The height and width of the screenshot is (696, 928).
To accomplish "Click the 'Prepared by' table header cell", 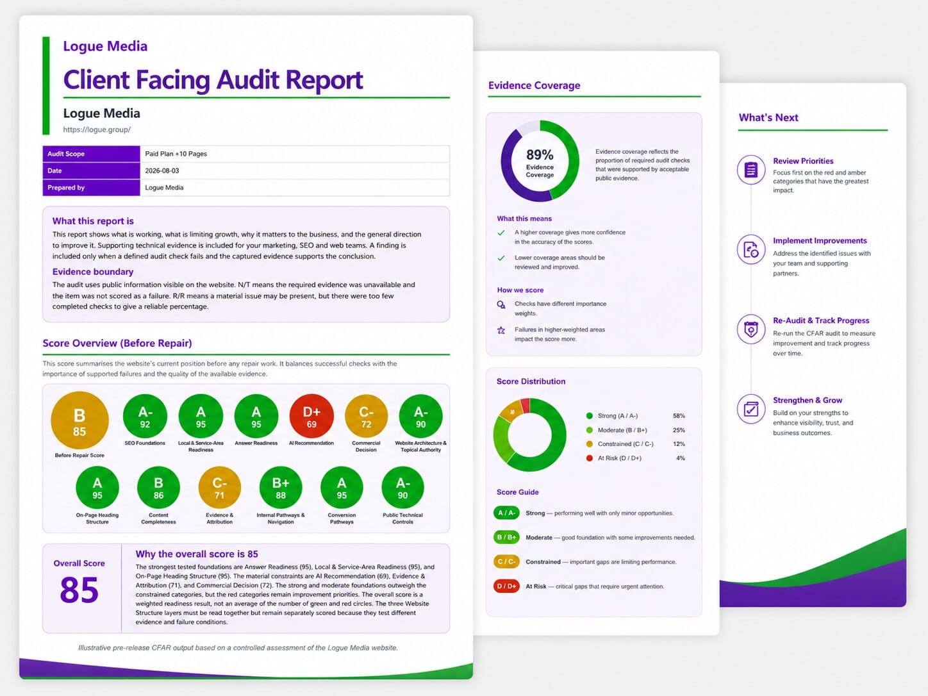I will [91, 187].
